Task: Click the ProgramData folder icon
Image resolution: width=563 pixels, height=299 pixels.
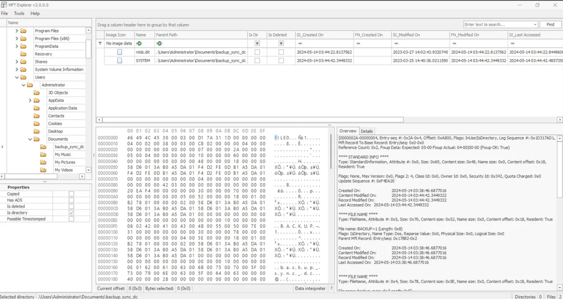Action: (23, 46)
